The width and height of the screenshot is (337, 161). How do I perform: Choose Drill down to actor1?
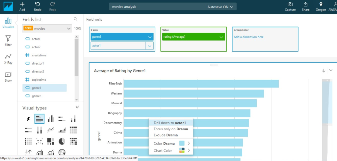pyautogui.click(x=171, y=123)
